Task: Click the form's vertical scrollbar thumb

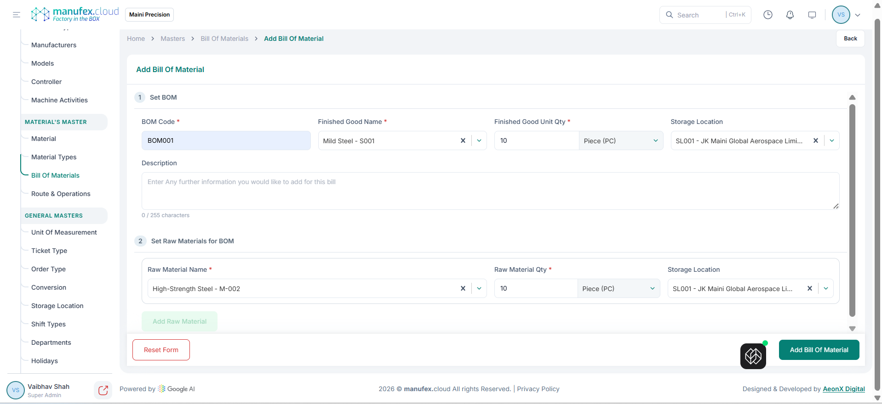Action: [x=852, y=210]
